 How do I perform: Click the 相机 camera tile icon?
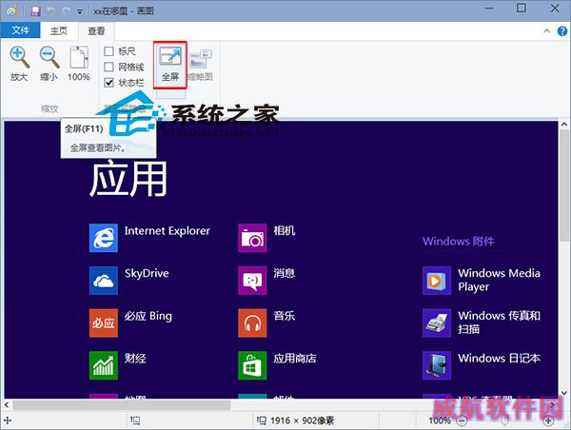(x=252, y=238)
